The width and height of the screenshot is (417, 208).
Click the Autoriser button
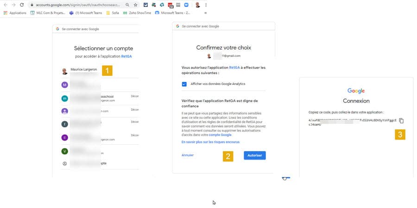[x=255, y=155]
